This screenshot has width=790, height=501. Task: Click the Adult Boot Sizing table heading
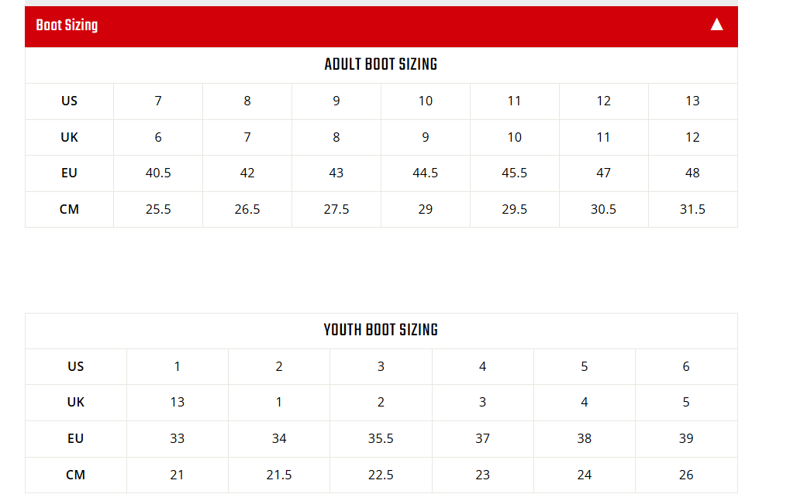pyautogui.click(x=381, y=64)
